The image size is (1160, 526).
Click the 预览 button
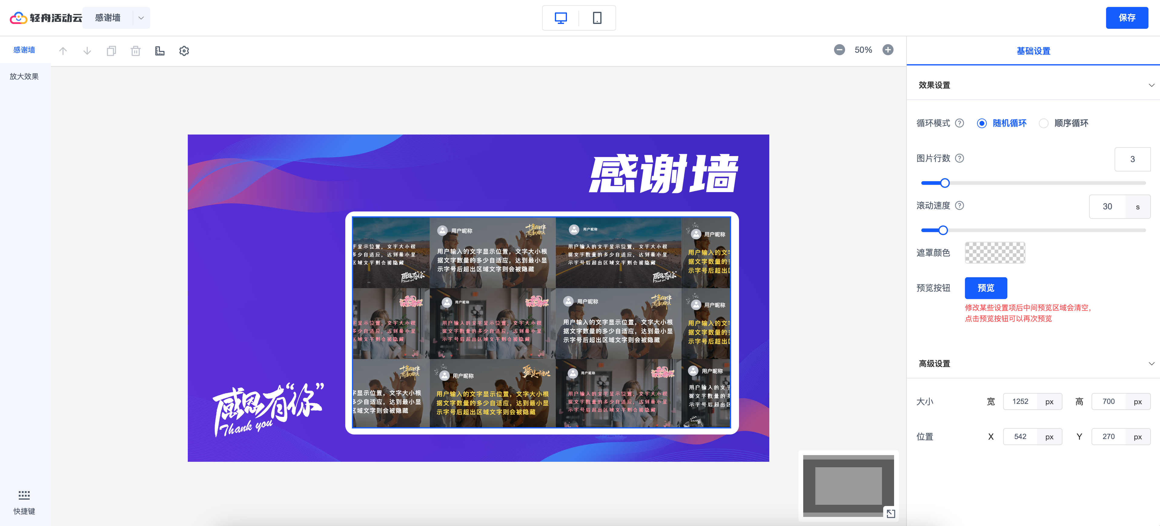[x=986, y=288]
